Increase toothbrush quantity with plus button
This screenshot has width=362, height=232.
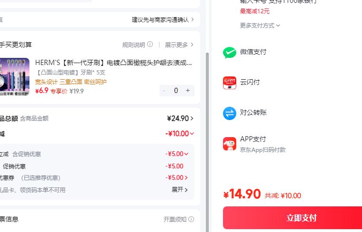[188, 91]
